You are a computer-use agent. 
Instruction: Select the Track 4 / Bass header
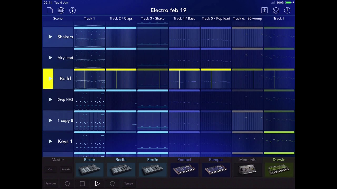coord(184,18)
